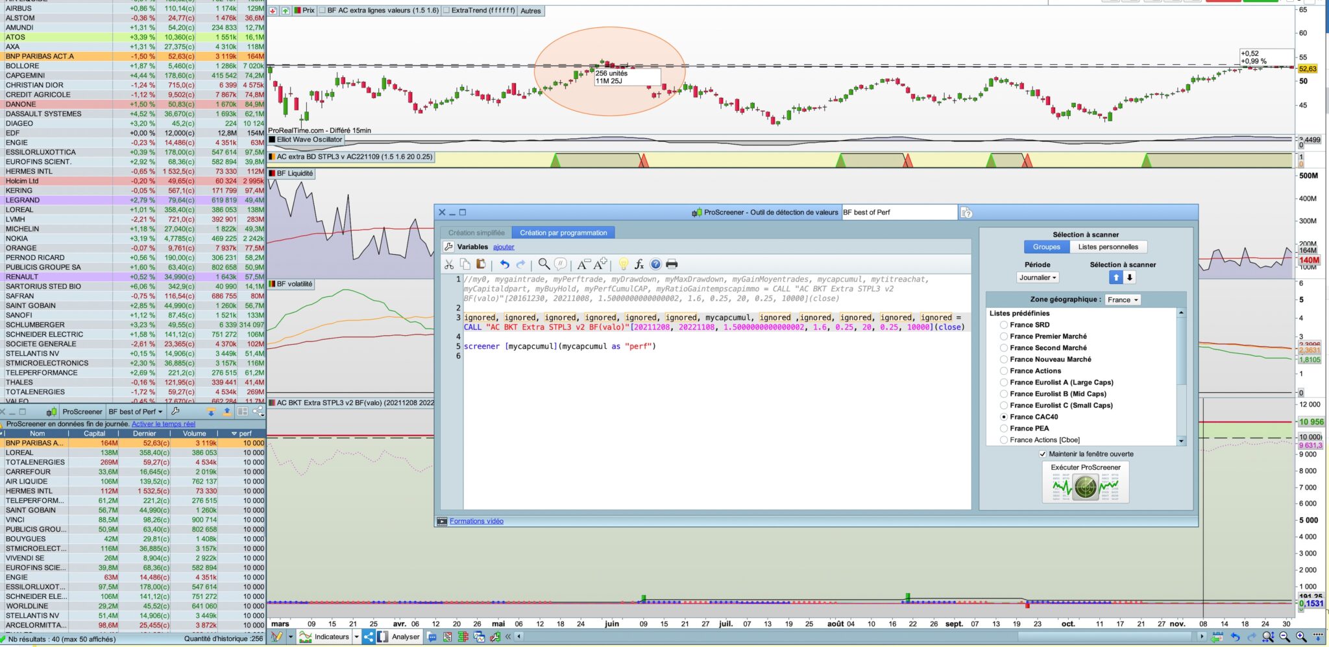Screen dimensions: 1329x647
Task: Redo the edit in ProScreener editor
Action: point(520,265)
